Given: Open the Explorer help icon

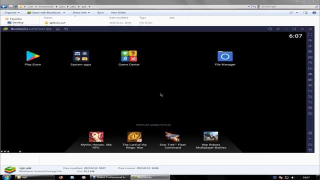Looking at the screenshot, I should pos(314,12).
